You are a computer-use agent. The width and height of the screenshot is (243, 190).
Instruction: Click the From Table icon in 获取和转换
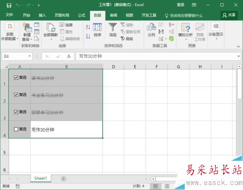[x=37, y=32]
